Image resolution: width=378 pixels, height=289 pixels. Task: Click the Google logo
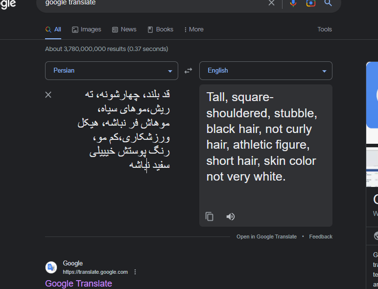[x=8, y=4]
